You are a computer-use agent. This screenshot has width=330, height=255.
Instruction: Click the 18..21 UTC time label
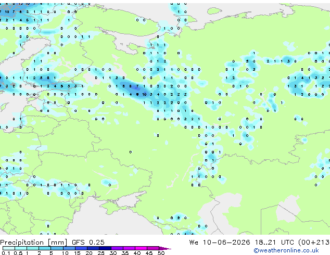pyautogui.click(x=274, y=243)
